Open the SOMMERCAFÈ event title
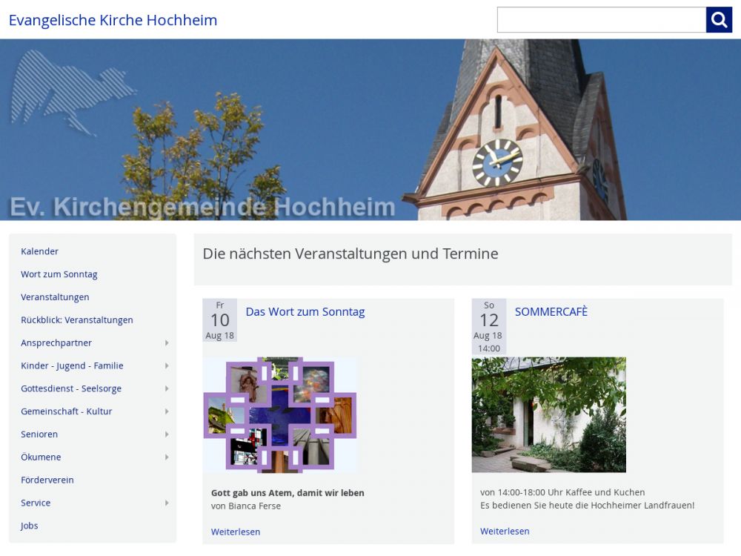The width and height of the screenshot is (741, 556). click(x=551, y=312)
